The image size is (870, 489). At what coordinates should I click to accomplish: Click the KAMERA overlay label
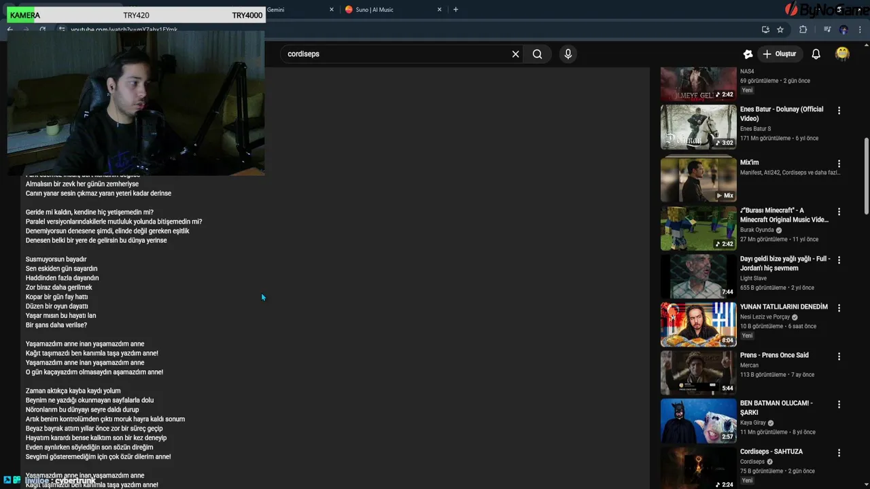[x=25, y=15]
